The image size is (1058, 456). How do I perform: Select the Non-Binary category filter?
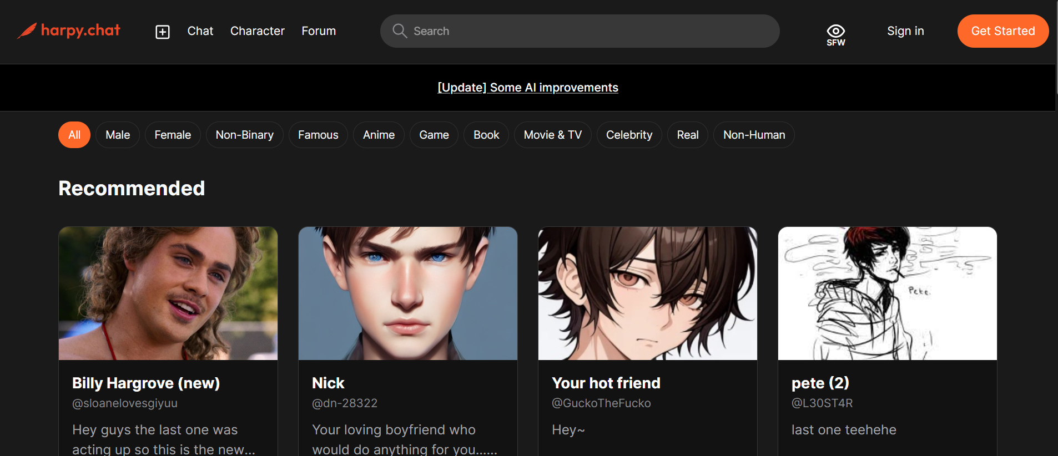[x=245, y=135]
